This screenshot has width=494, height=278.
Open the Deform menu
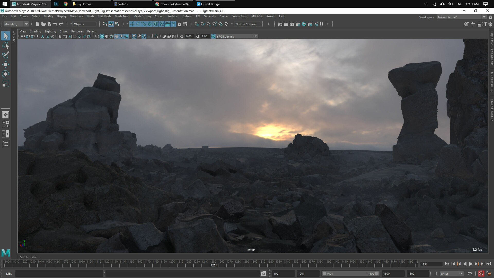click(x=187, y=16)
